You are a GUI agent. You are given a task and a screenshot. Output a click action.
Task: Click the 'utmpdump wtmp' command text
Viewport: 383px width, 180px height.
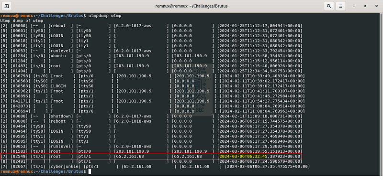click(104, 16)
